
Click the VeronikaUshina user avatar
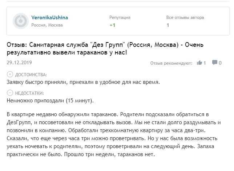pos(20,21)
